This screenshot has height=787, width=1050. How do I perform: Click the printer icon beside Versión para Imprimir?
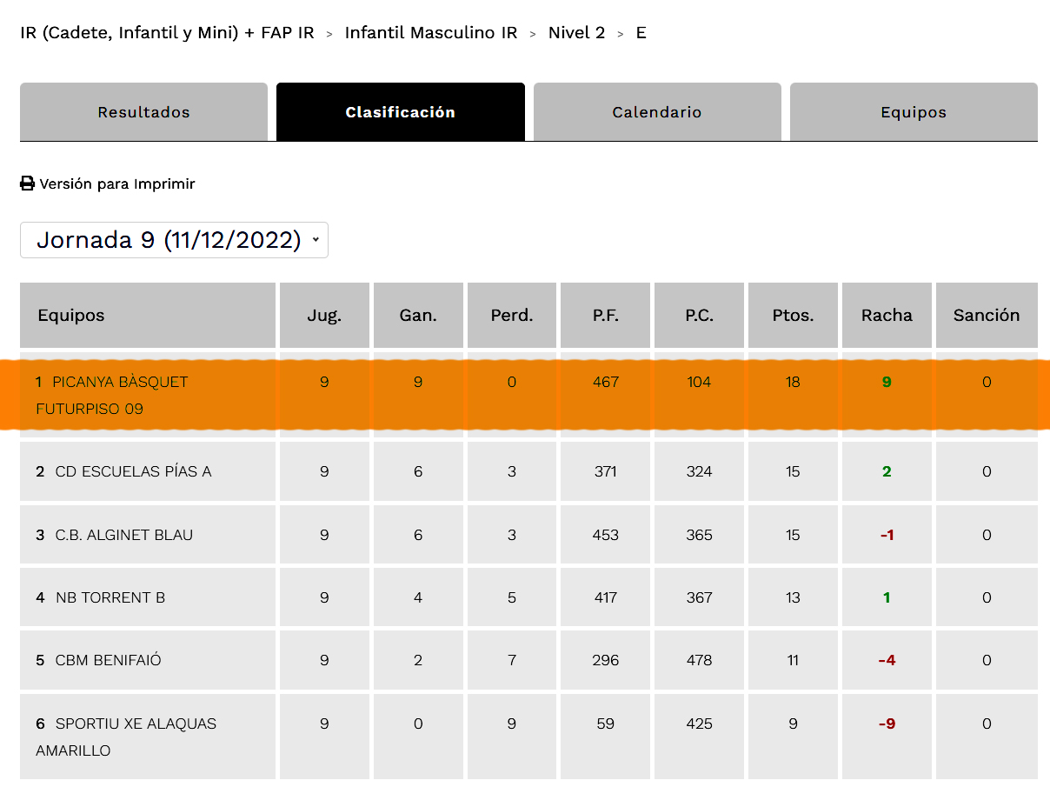point(27,183)
